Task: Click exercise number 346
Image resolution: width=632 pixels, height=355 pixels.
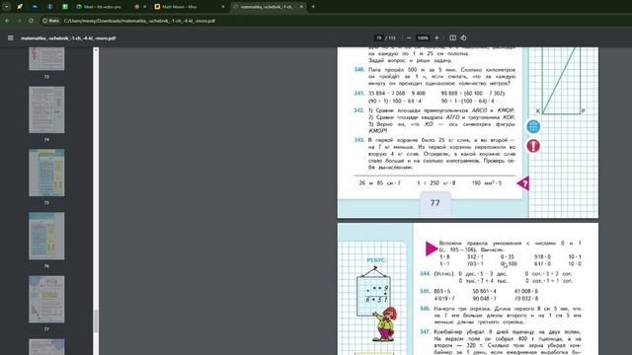Action: (425, 309)
